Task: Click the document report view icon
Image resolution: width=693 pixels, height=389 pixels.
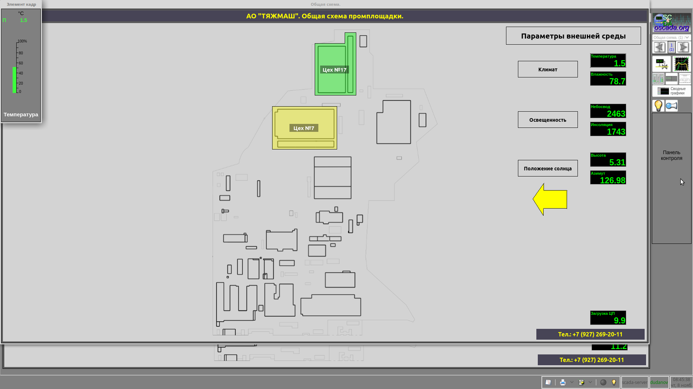Action: point(684,79)
